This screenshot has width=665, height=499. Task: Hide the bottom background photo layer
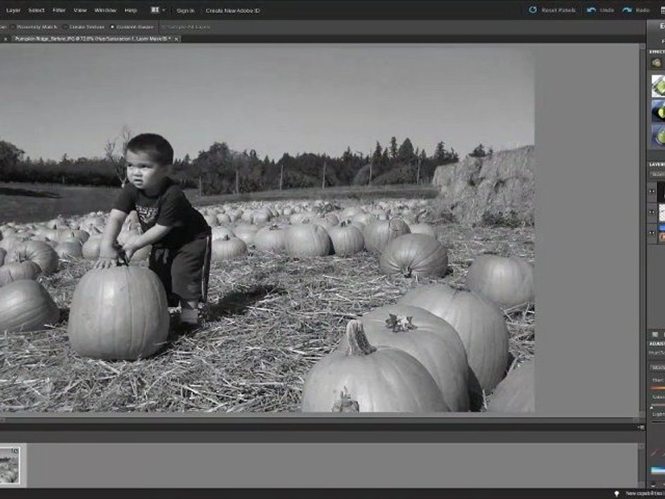point(653,234)
